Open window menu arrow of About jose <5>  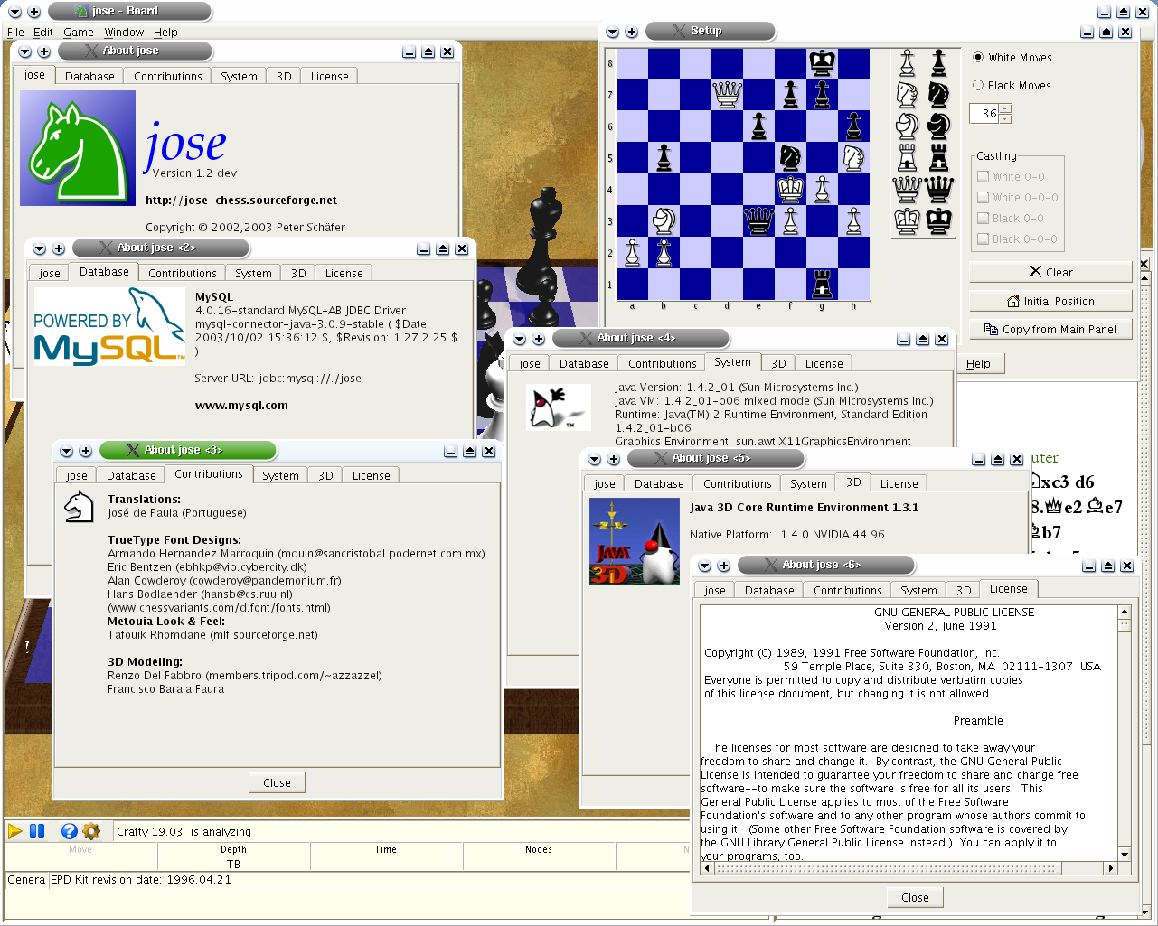[595, 459]
